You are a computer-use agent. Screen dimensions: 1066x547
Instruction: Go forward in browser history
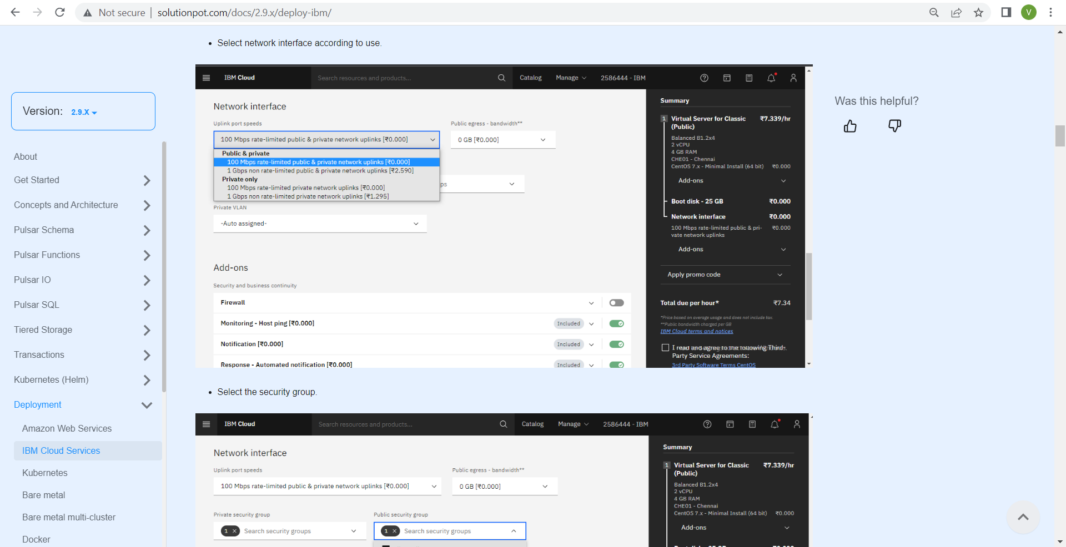click(x=37, y=12)
